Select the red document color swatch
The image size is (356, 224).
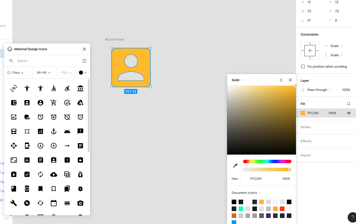[282, 209]
